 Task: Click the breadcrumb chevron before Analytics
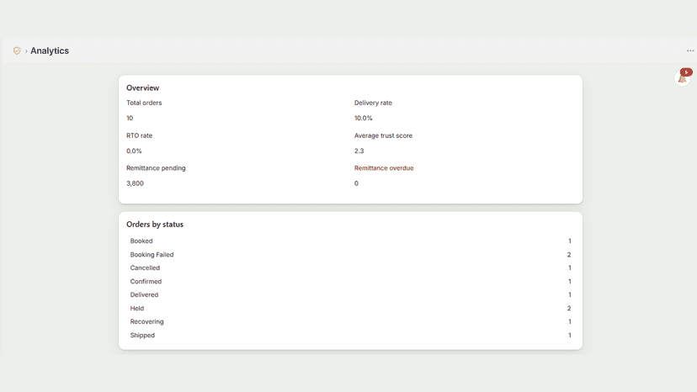26,51
